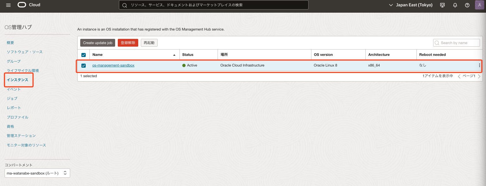Open the notifications bell

coord(455,5)
